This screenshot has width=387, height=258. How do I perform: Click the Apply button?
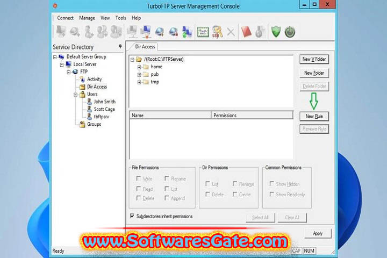pos(318,233)
